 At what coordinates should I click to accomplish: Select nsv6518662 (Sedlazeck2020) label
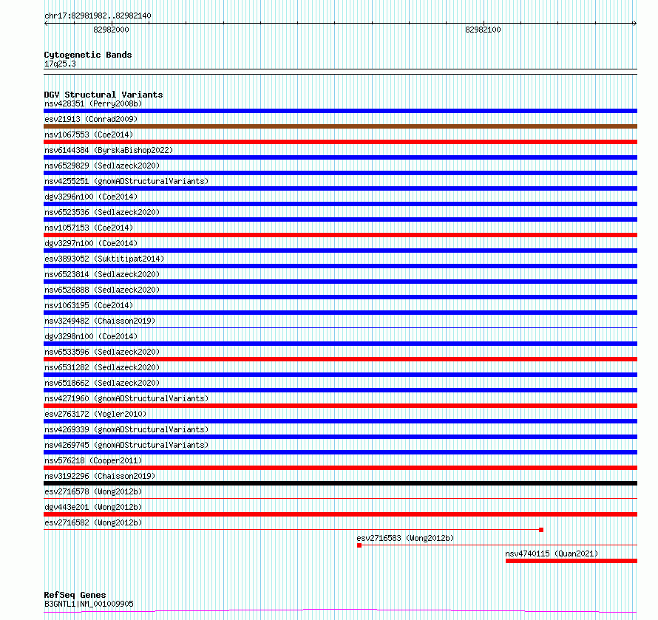click(102, 383)
